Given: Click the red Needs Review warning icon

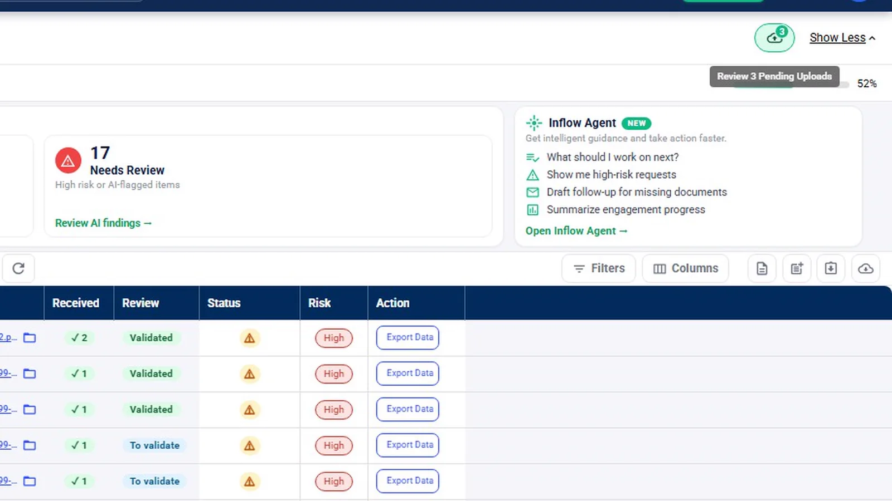Looking at the screenshot, I should 68,161.
